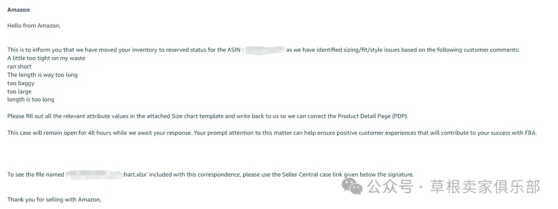Click the 'too large' comment line
The height and width of the screenshot is (209, 558).
click(19, 92)
